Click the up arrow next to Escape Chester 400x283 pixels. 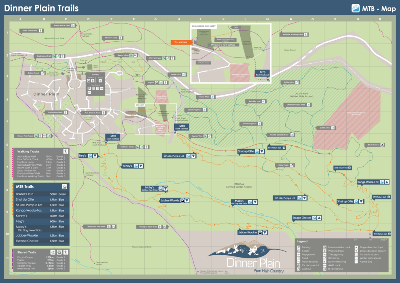point(319,218)
